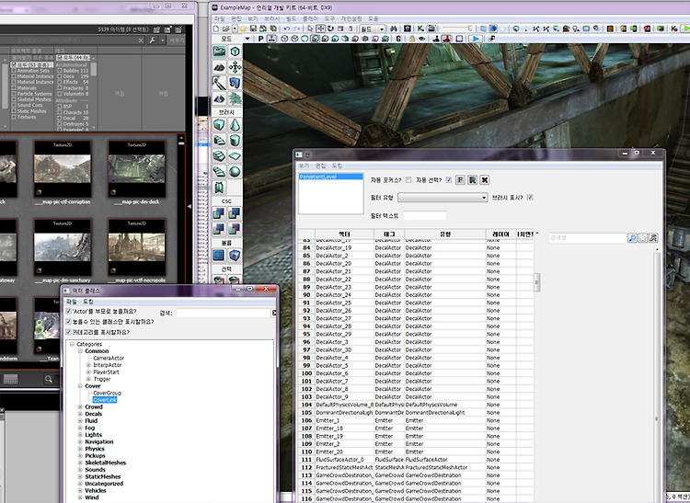This screenshot has height=503, width=690.
Task: Select the DecalActor_19 row
Action: [416, 247]
